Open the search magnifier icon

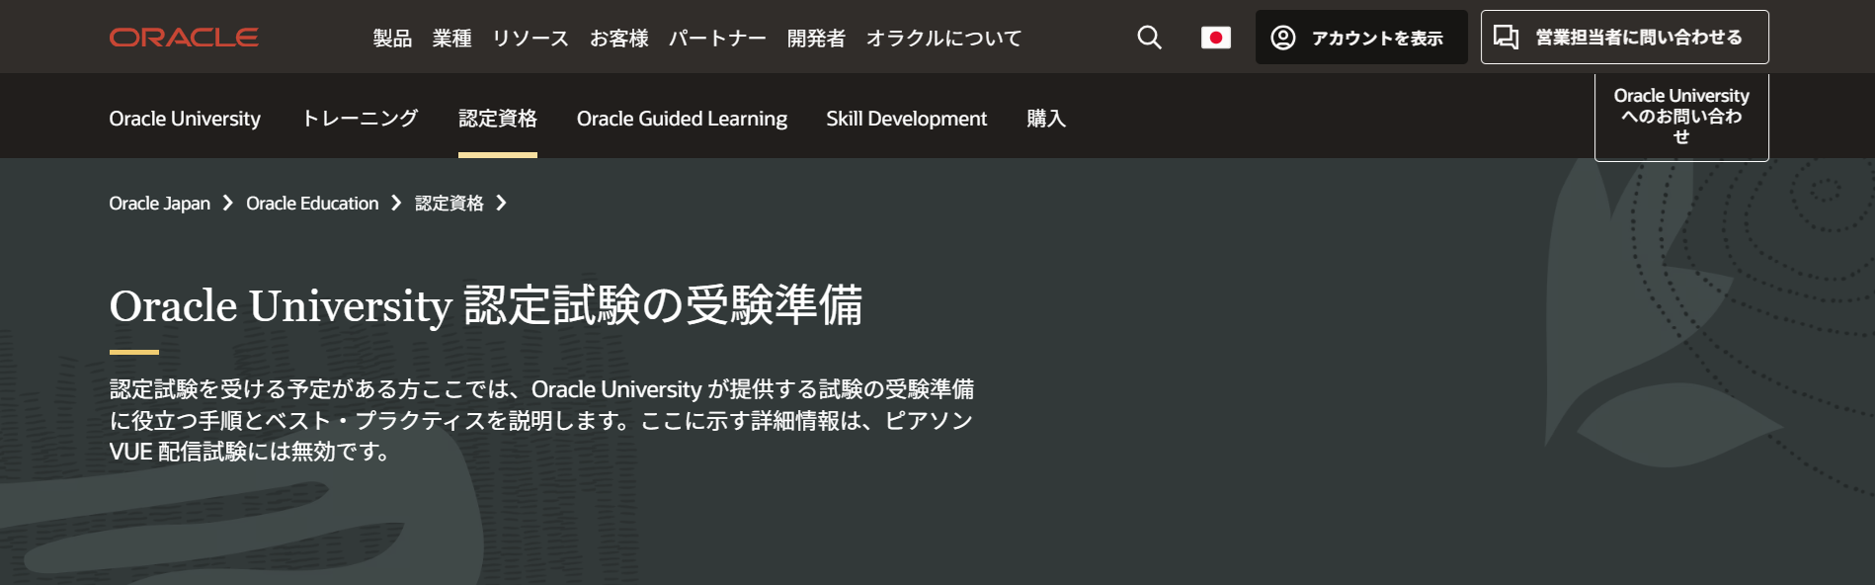[1149, 38]
